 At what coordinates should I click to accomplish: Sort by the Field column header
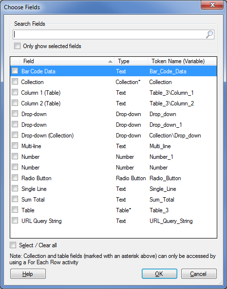coord(67,61)
